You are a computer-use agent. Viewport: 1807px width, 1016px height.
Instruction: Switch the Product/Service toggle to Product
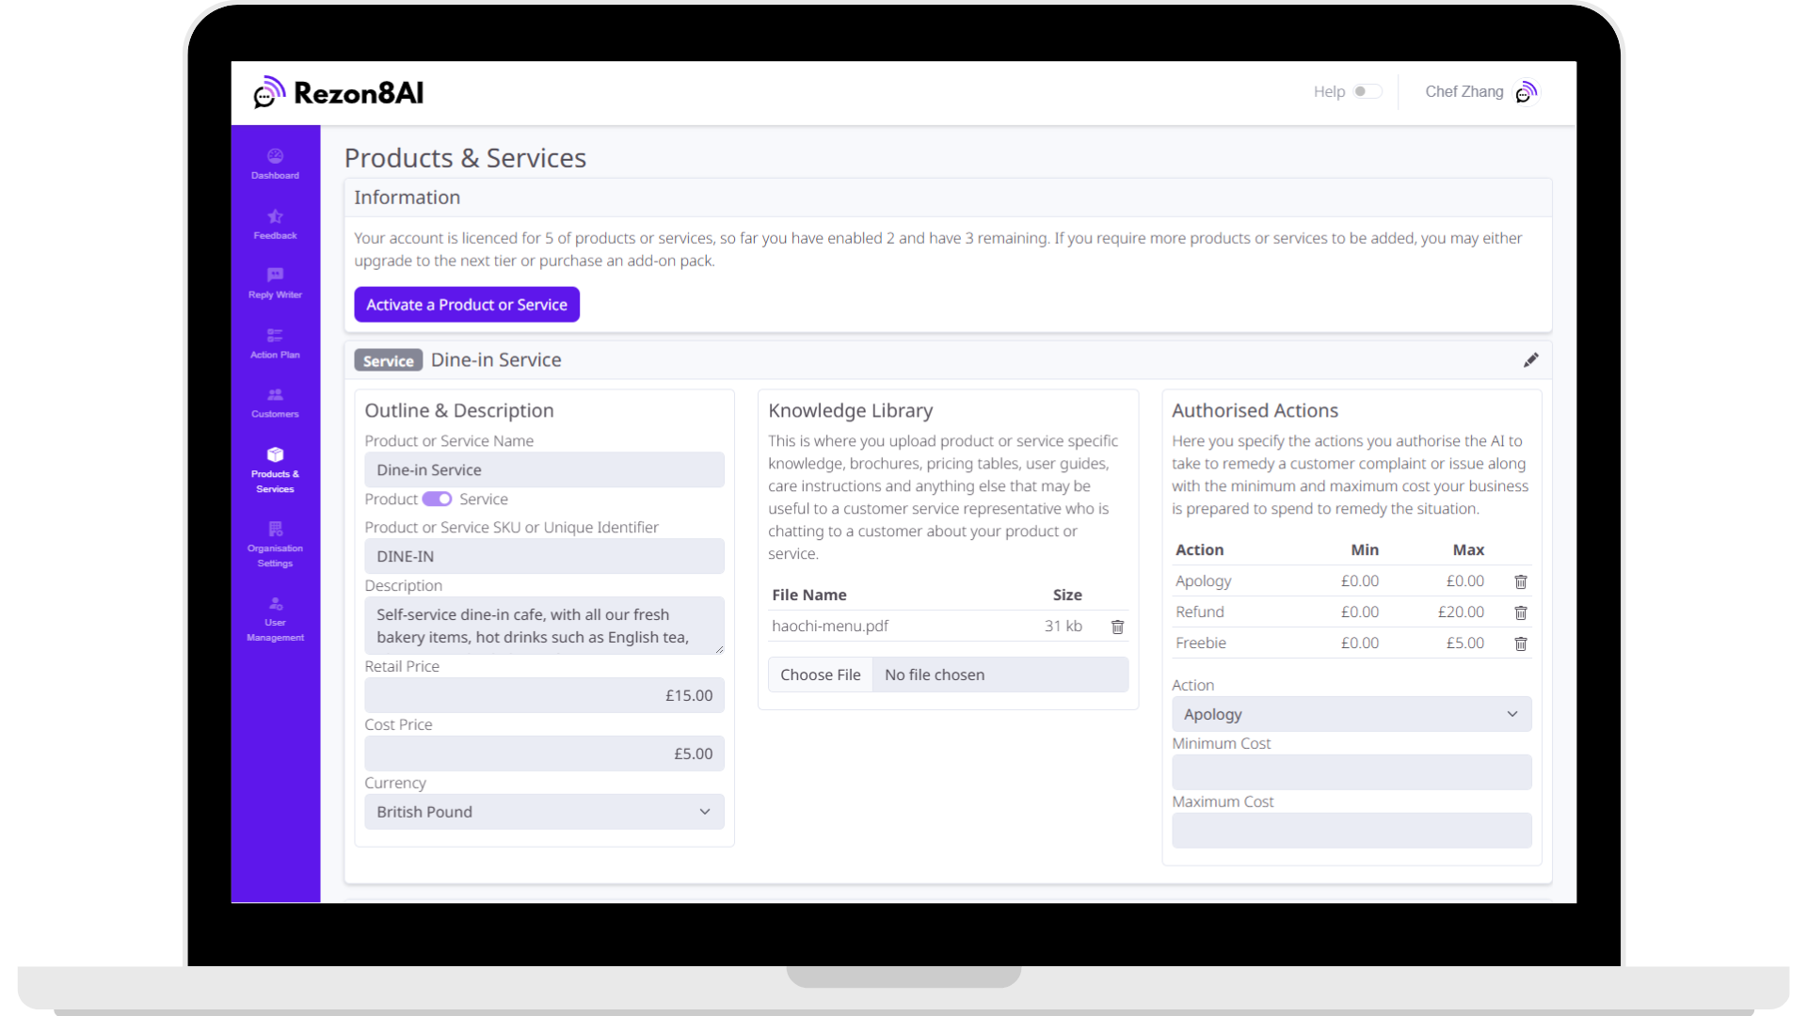click(438, 499)
